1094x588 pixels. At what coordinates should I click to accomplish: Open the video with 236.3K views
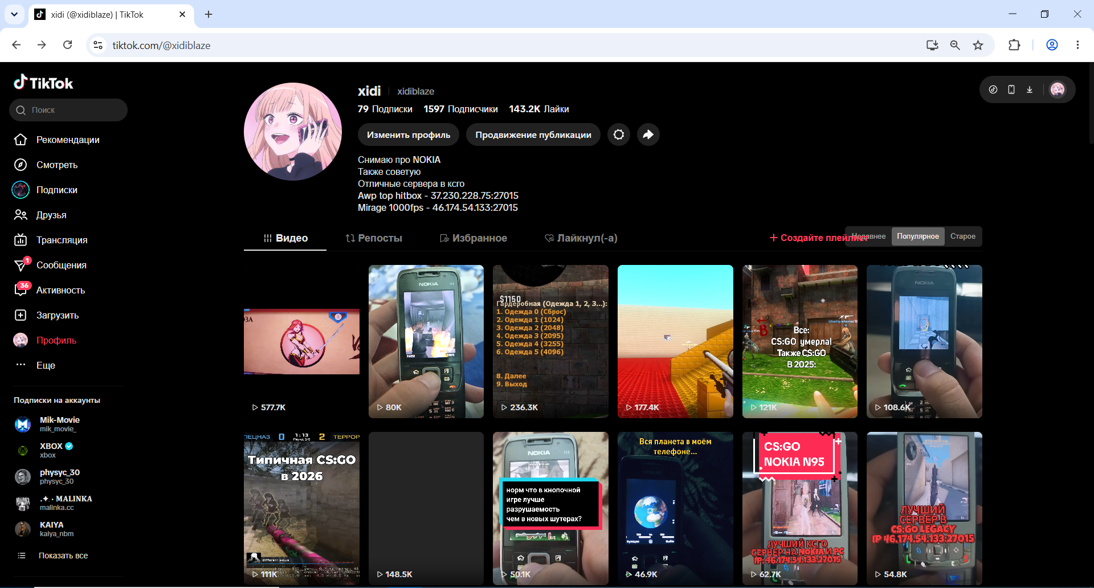pyautogui.click(x=550, y=341)
